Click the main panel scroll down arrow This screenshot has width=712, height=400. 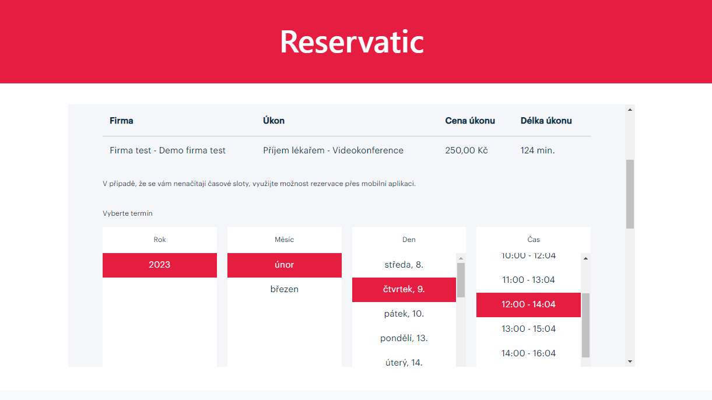[x=630, y=362]
